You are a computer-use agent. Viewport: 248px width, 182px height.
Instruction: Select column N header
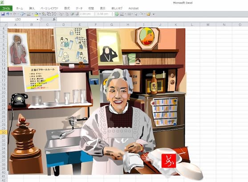(x=224, y=24)
